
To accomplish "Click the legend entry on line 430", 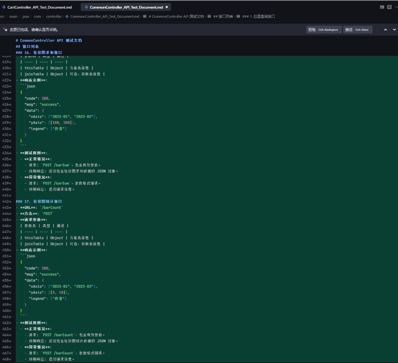I will [x=48, y=129].
